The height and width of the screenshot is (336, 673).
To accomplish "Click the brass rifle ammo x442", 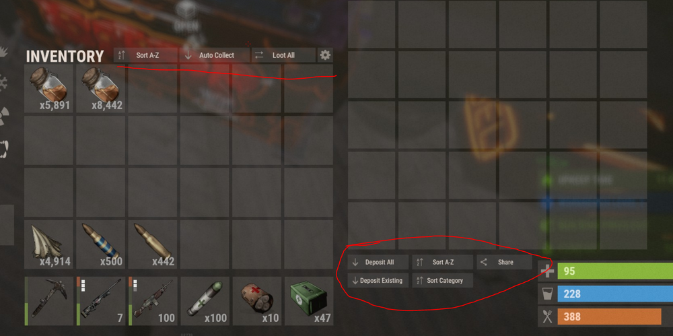I will point(153,244).
